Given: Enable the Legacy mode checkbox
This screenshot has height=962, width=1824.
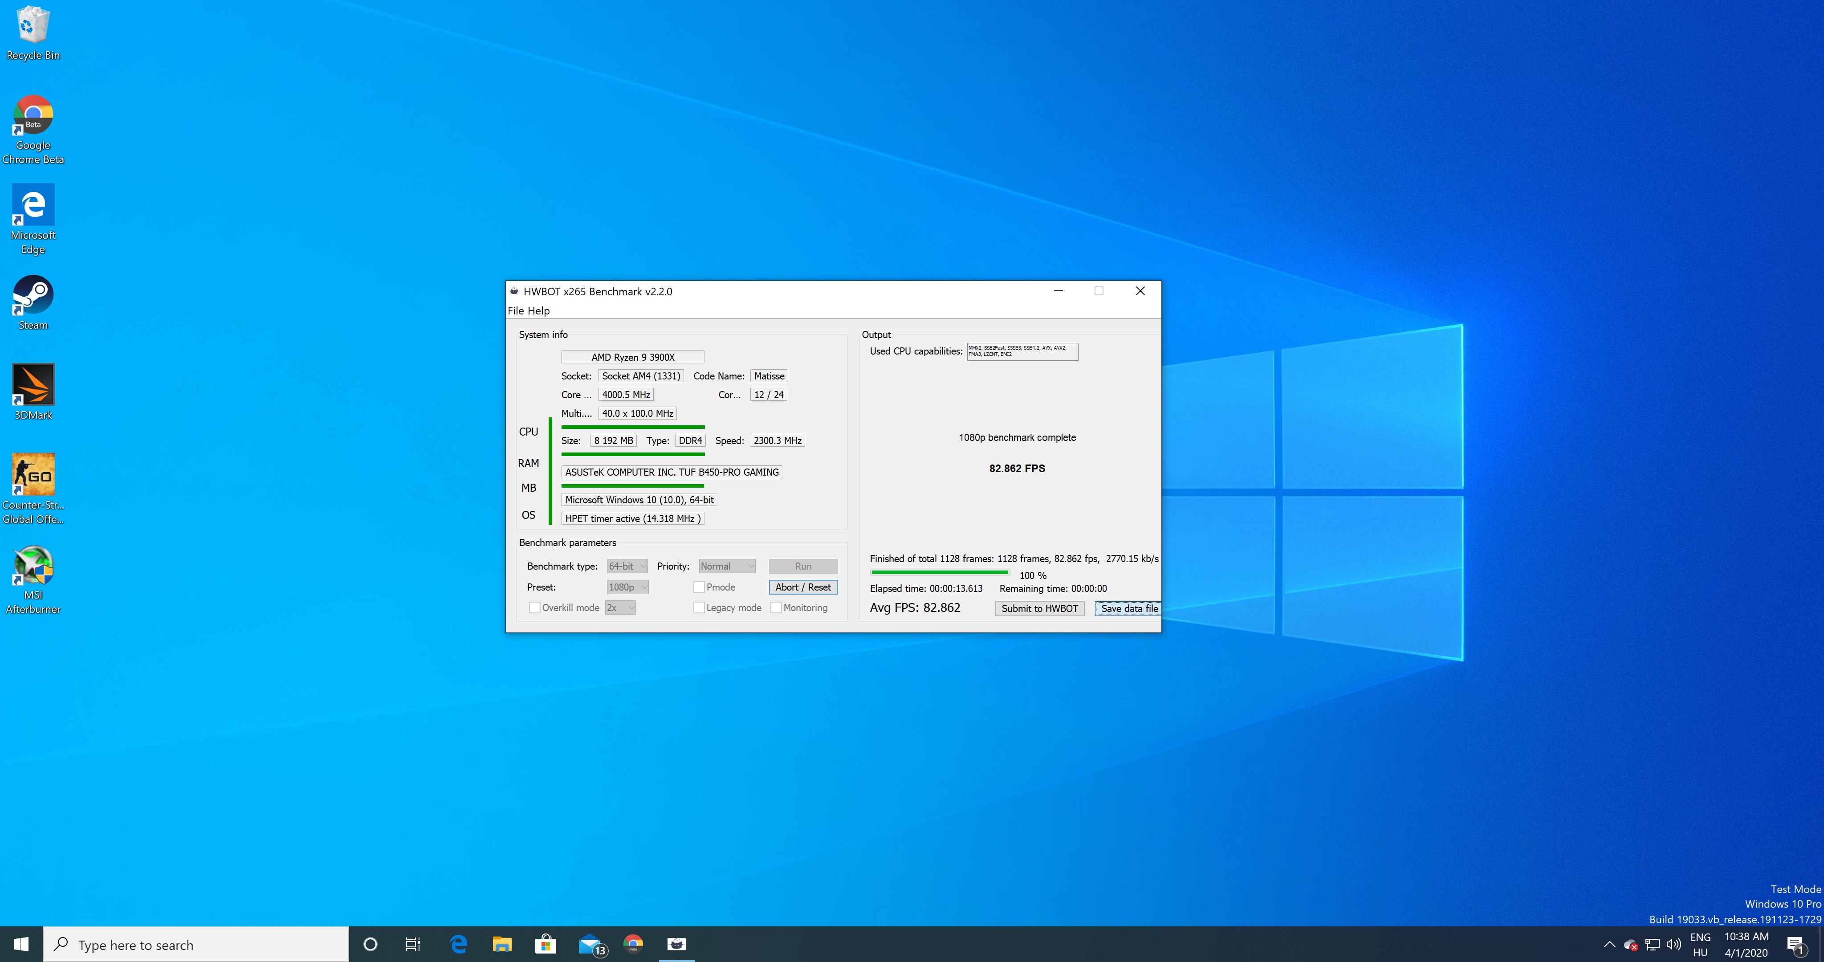Looking at the screenshot, I should click(699, 607).
